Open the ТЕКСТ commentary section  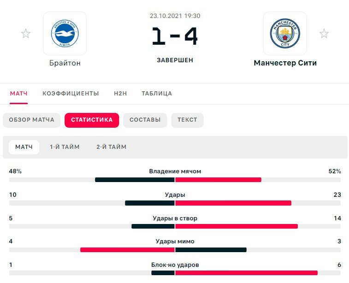(x=187, y=120)
